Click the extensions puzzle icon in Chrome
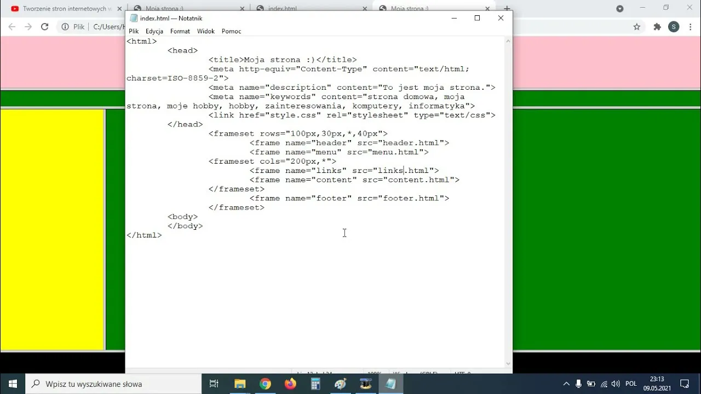The height and width of the screenshot is (394, 701). click(x=657, y=26)
